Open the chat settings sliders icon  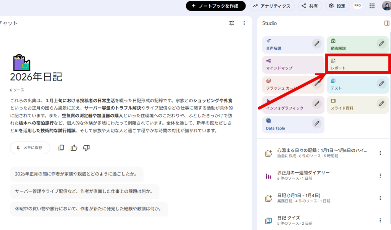click(x=232, y=23)
